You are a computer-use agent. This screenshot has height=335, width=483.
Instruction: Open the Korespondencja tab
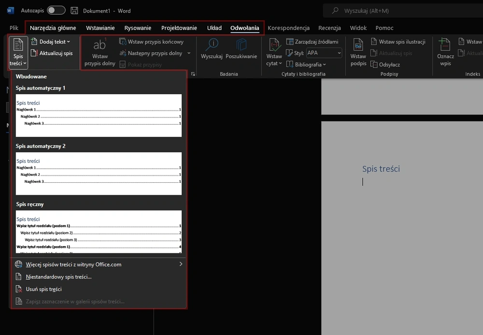[289, 28]
